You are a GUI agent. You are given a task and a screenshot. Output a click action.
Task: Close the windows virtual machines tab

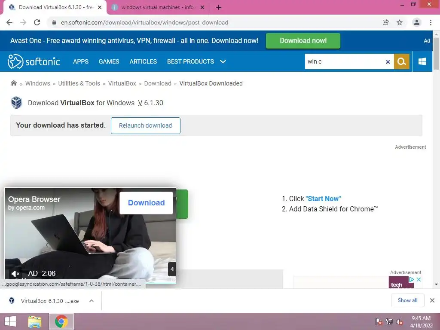pos(202,7)
